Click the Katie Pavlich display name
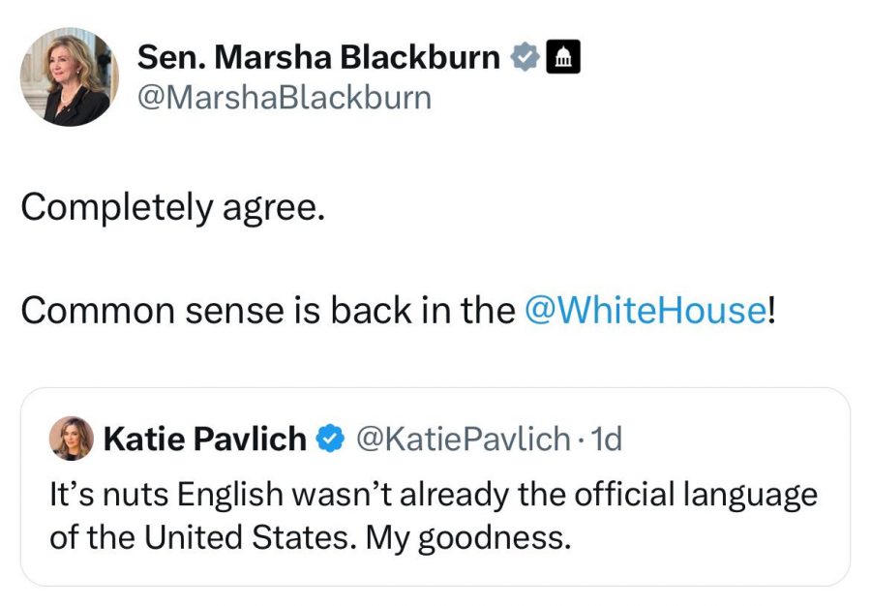Image resolution: width=871 pixels, height=606 pixels. [x=204, y=439]
